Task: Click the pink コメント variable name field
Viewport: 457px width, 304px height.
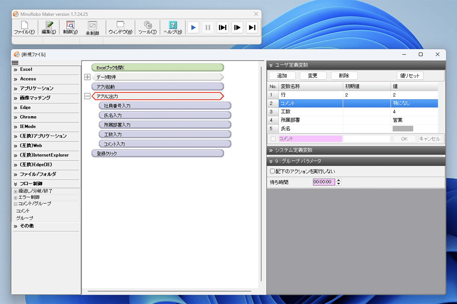Action: coord(310,139)
